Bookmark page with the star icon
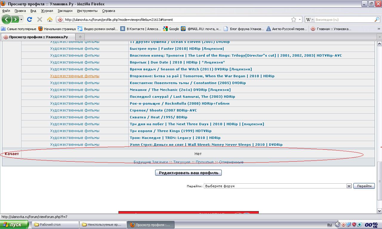Image resolution: width=382 pixels, height=229 pixels. point(294,19)
